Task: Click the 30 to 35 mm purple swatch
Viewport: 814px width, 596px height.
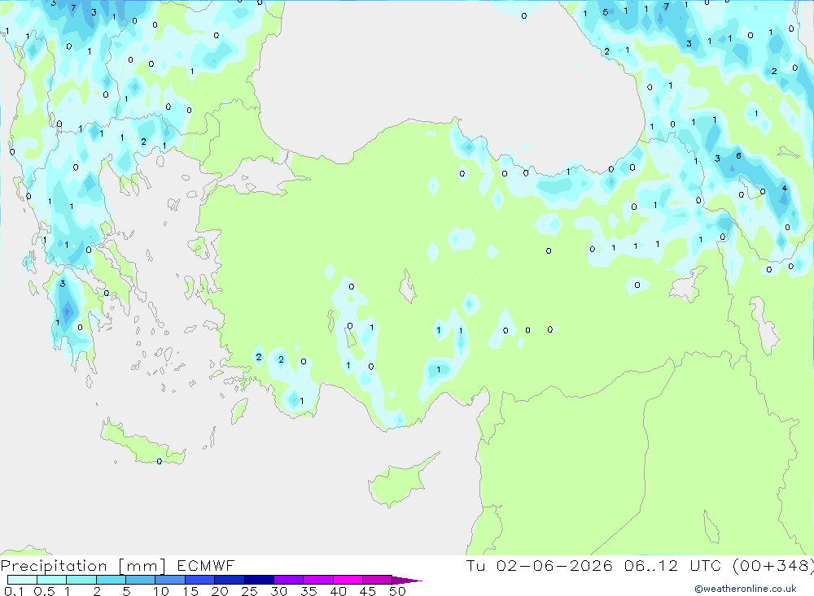Action: pyautogui.click(x=288, y=580)
